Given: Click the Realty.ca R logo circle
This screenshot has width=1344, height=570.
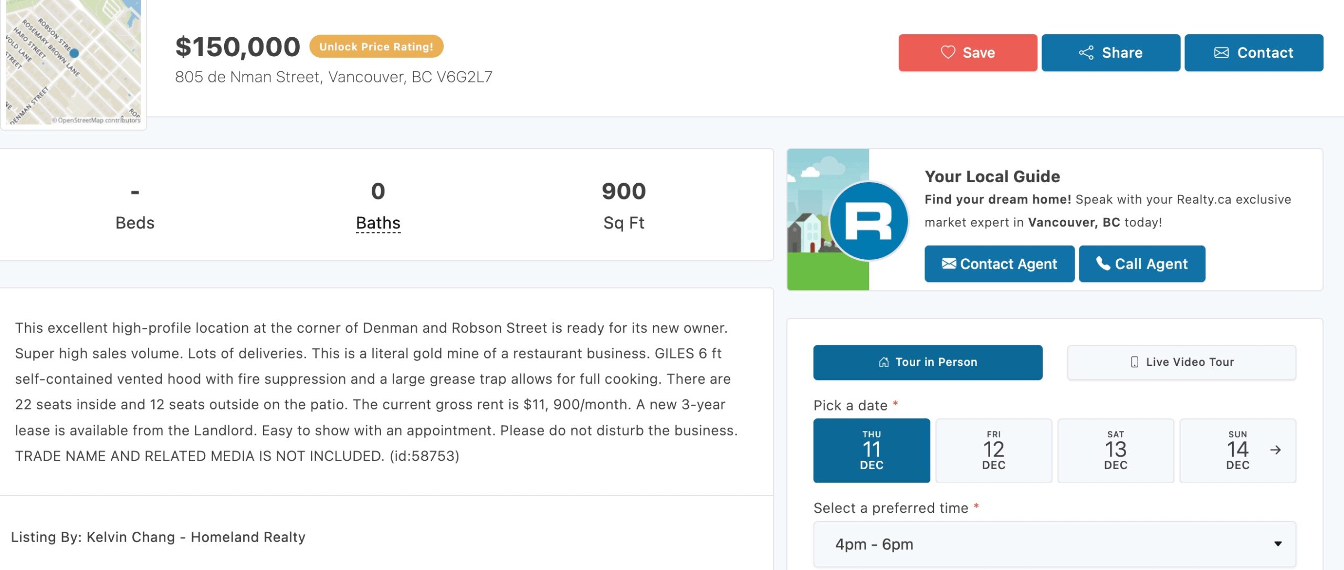Looking at the screenshot, I should 869,221.
